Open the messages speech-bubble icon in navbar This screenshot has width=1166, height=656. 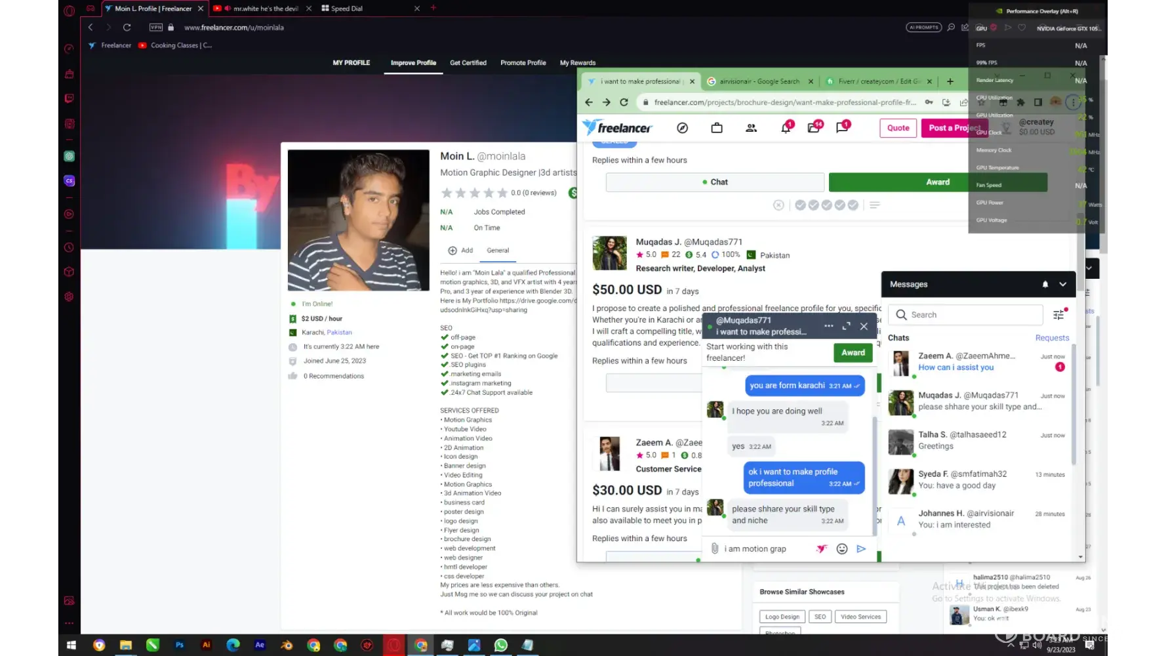click(843, 127)
